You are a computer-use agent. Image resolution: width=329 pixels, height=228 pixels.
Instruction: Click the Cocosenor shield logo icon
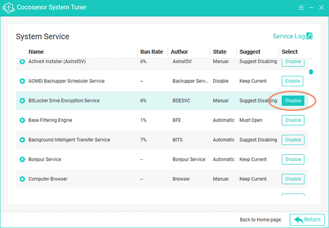(x=8, y=8)
